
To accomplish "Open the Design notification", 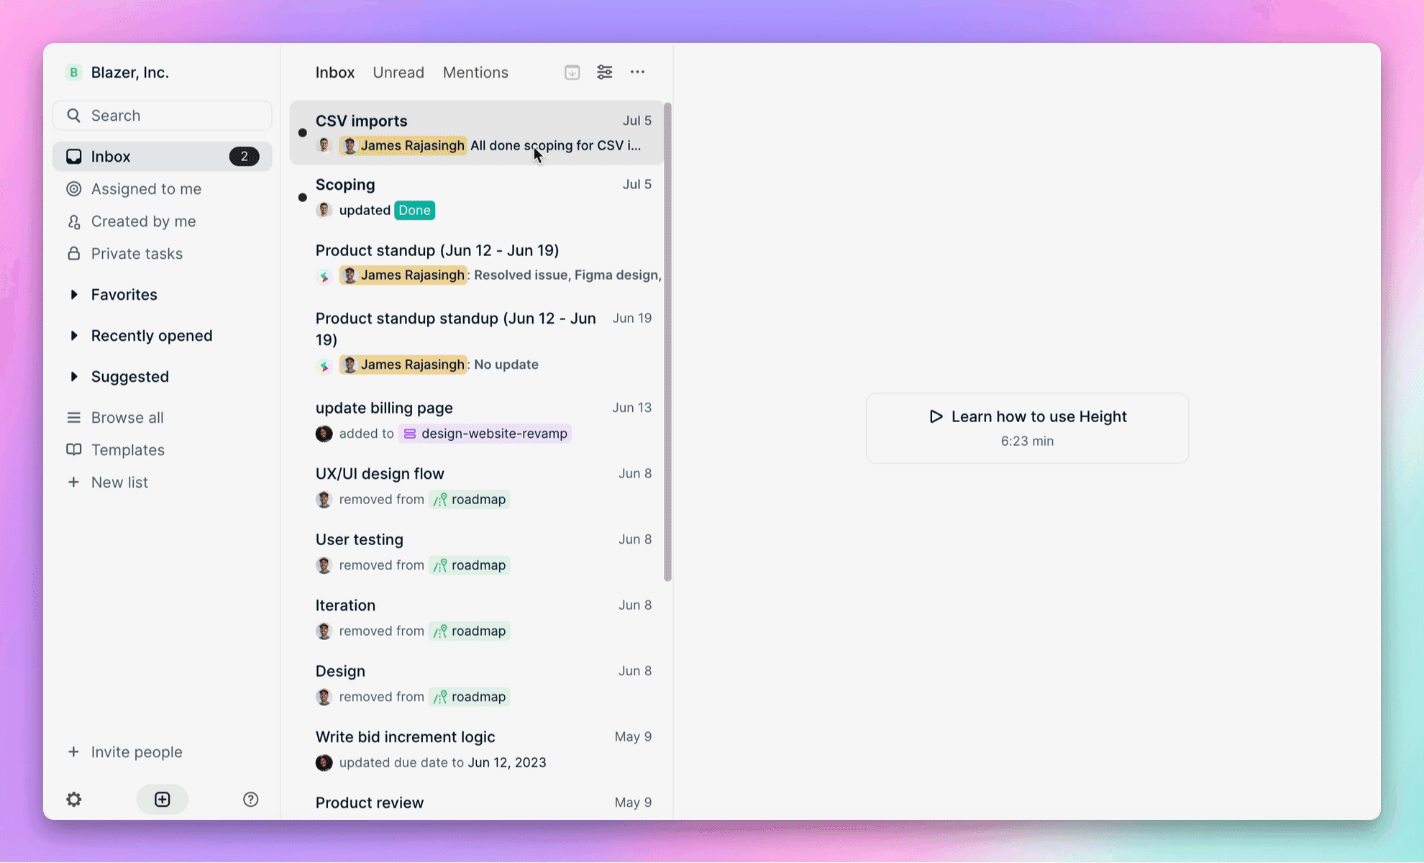I will 477,684.
